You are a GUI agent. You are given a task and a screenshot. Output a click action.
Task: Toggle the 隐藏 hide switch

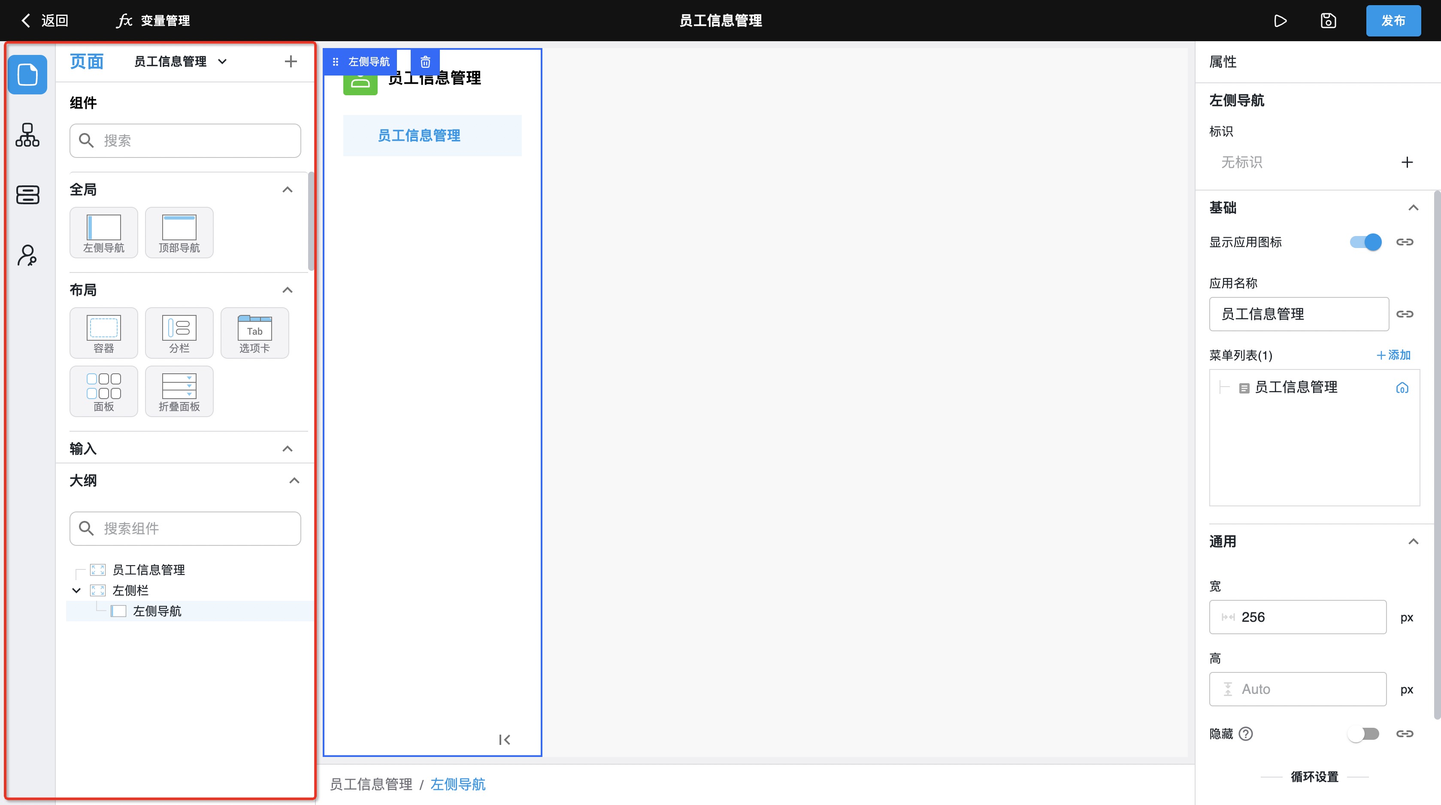(1364, 734)
